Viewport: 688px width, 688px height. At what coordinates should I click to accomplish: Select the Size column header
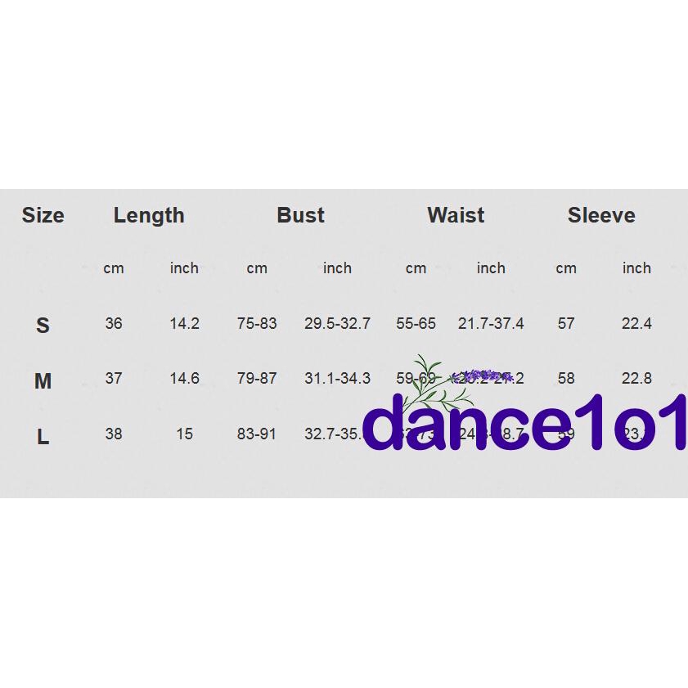click(43, 215)
